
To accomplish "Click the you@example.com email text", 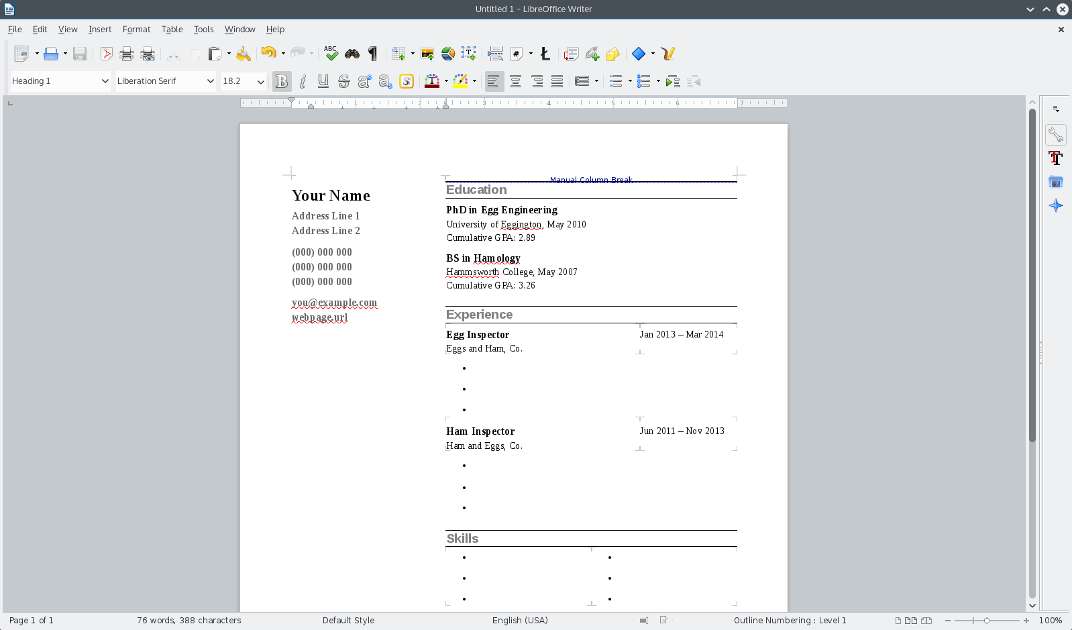I will coord(334,303).
